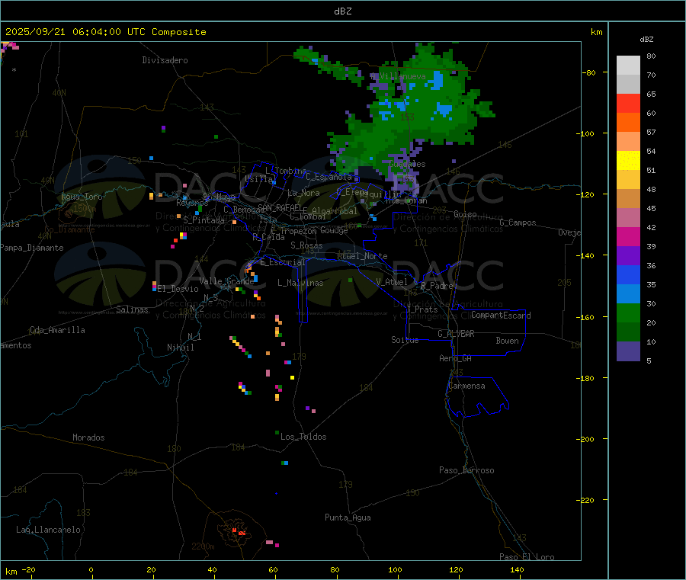The height and width of the screenshot is (580, 686).
Task: Click the Aero_GA label
Action: coord(456,358)
